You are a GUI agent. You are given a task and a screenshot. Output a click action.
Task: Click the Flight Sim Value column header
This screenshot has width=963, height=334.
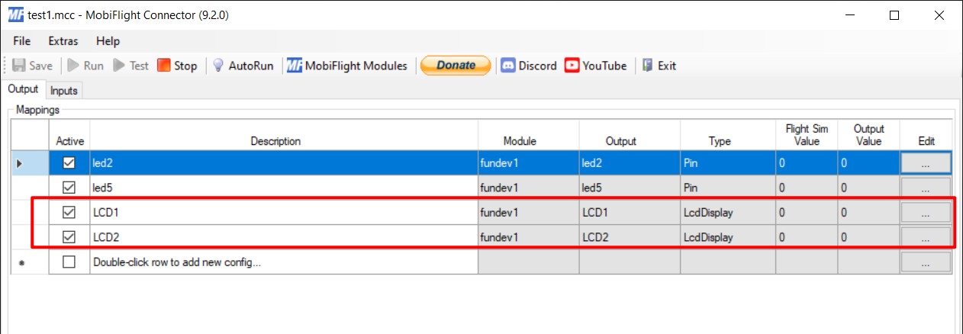[x=807, y=135]
